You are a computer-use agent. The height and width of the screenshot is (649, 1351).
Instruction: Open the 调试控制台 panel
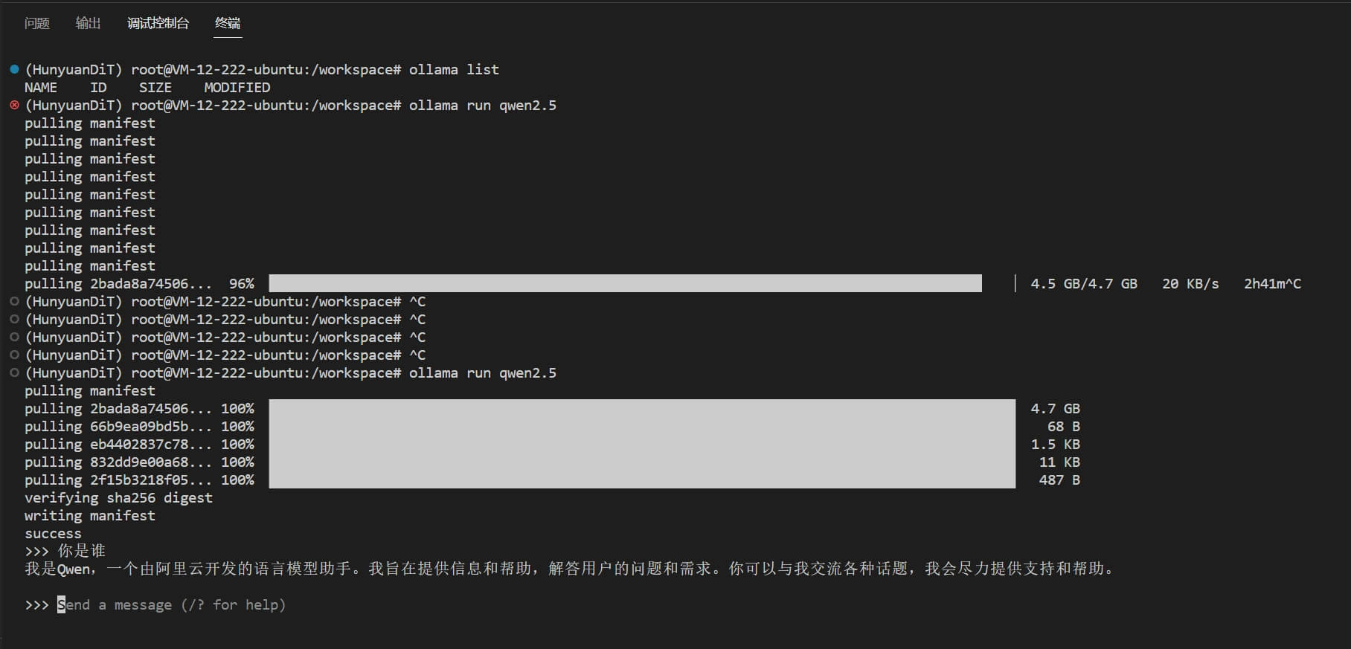157,23
